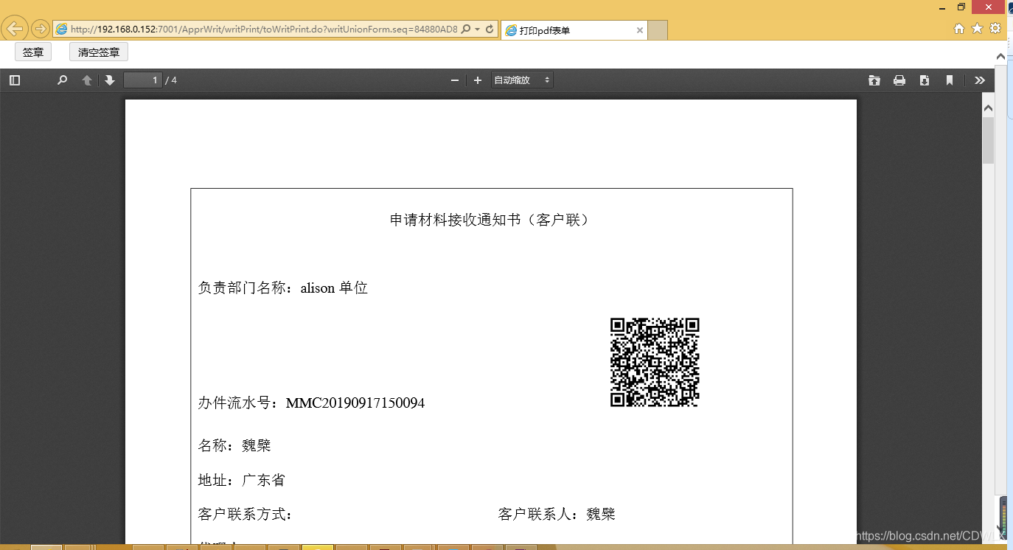Go to the previous page
This screenshot has height=550, width=1013.
[x=86, y=80]
